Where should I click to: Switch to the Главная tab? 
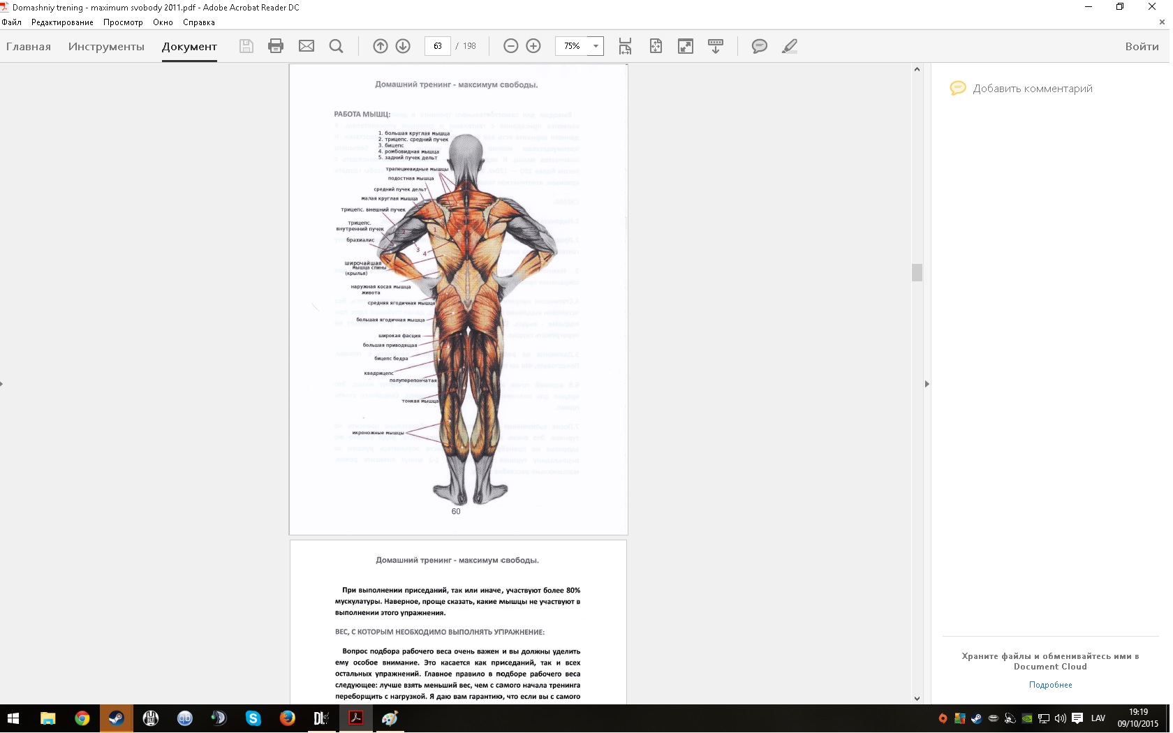tap(29, 47)
